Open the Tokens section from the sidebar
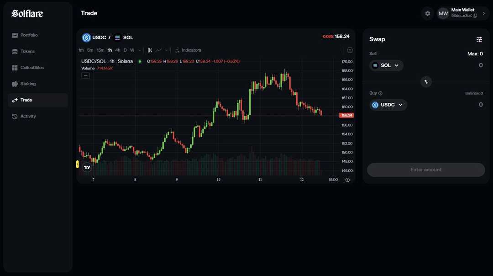Screen dimensions: 493x276 (15, 51)
